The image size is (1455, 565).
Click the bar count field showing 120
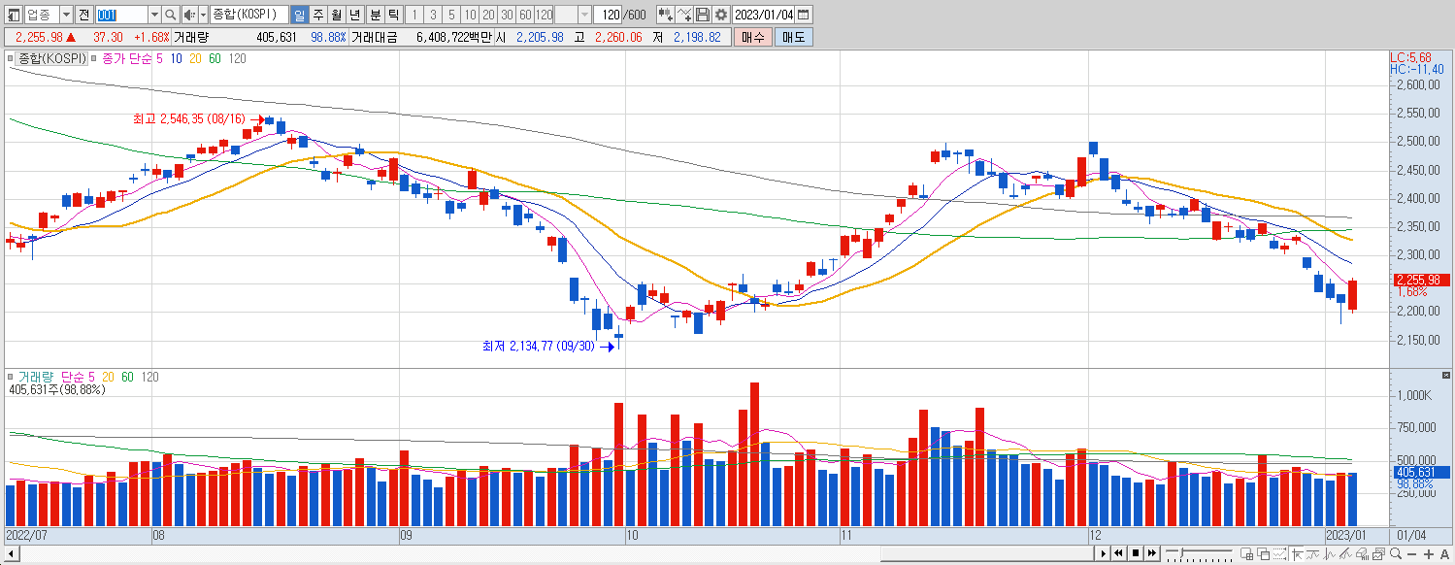607,15
